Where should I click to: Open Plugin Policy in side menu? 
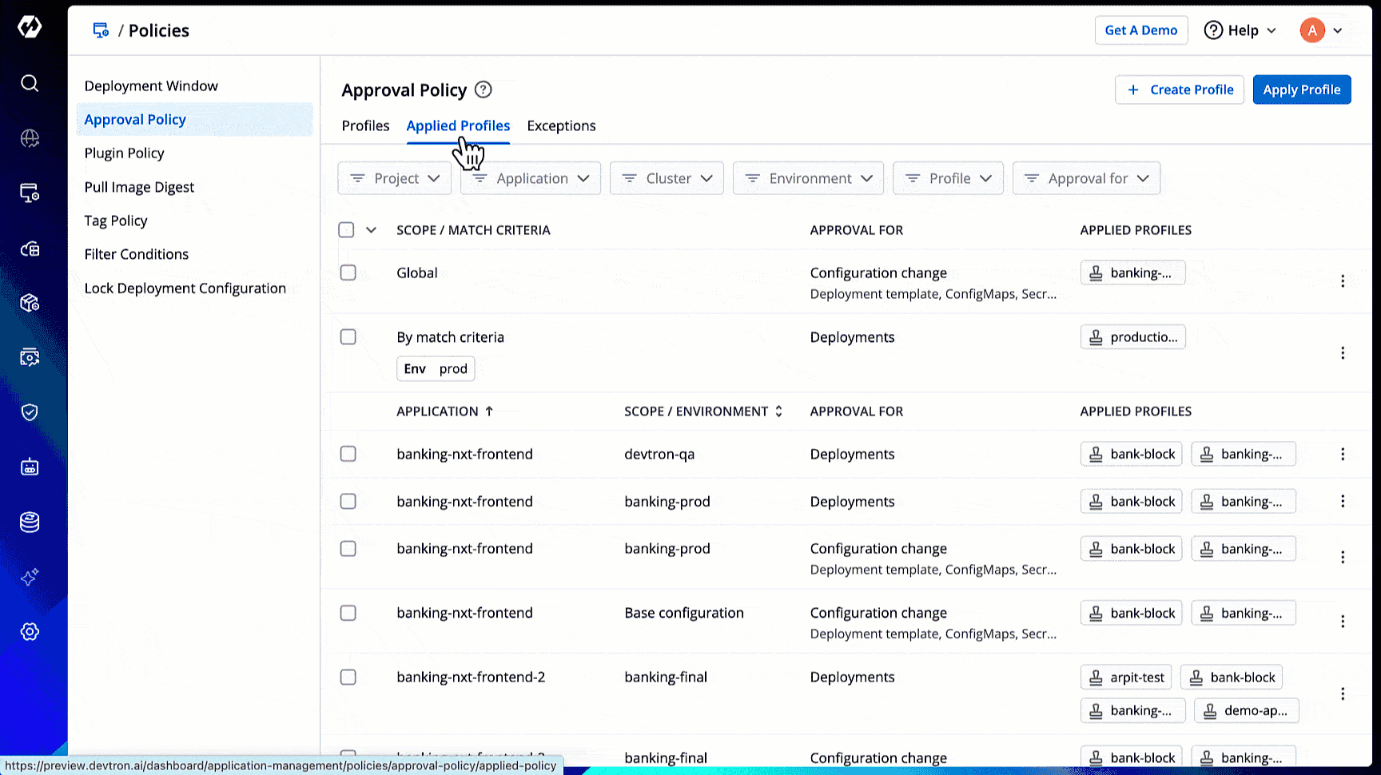pyautogui.click(x=125, y=153)
